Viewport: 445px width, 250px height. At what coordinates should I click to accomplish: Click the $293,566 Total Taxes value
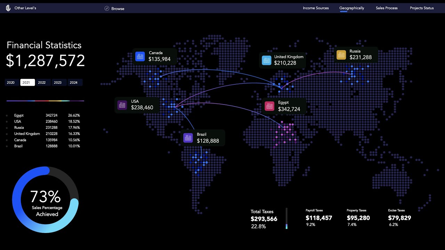(x=264, y=219)
